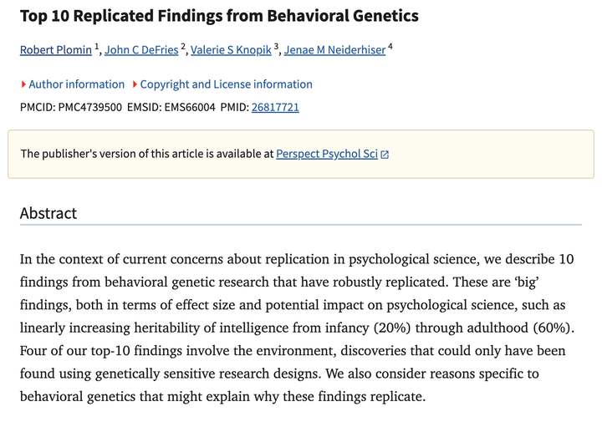Open the PMID 26817721 link
The image size is (602, 422).
click(275, 107)
